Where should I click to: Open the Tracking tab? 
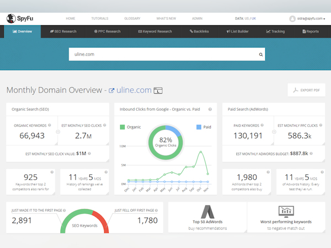[275, 31]
